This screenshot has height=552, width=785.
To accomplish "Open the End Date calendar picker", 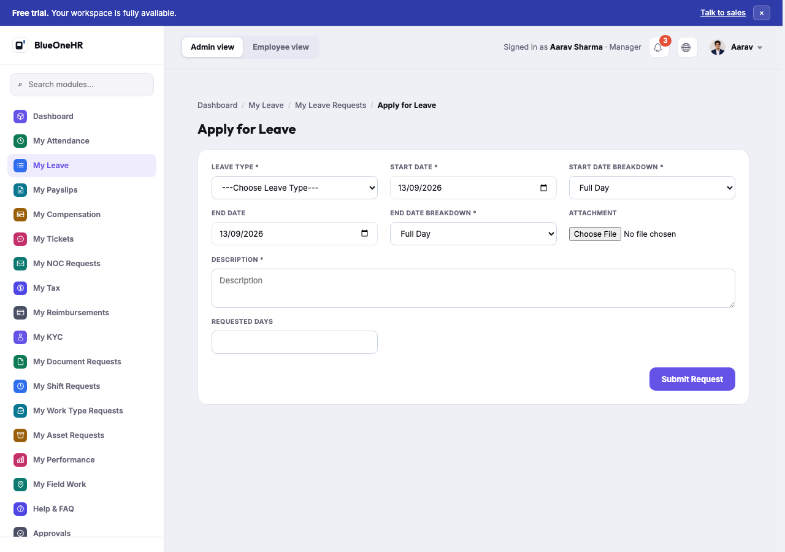I will [x=365, y=234].
